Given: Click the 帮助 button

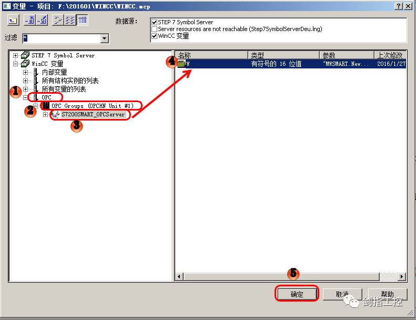Looking at the screenshot, I should 388,294.
